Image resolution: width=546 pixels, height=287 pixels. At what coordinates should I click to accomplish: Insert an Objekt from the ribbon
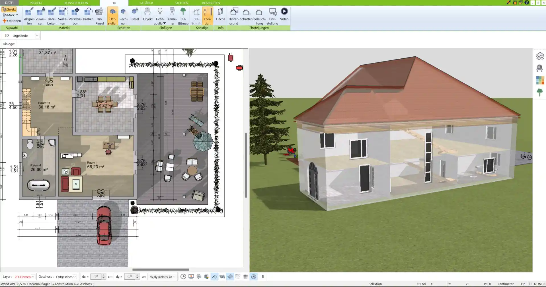click(147, 14)
